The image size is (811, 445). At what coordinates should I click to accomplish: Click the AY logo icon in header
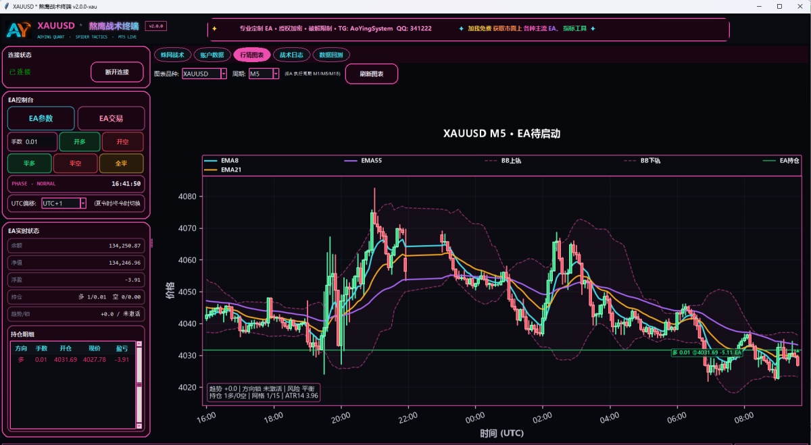click(x=18, y=29)
